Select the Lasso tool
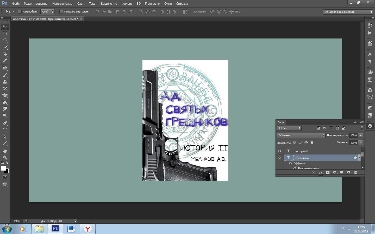This screenshot has width=375, height=234. point(5,40)
